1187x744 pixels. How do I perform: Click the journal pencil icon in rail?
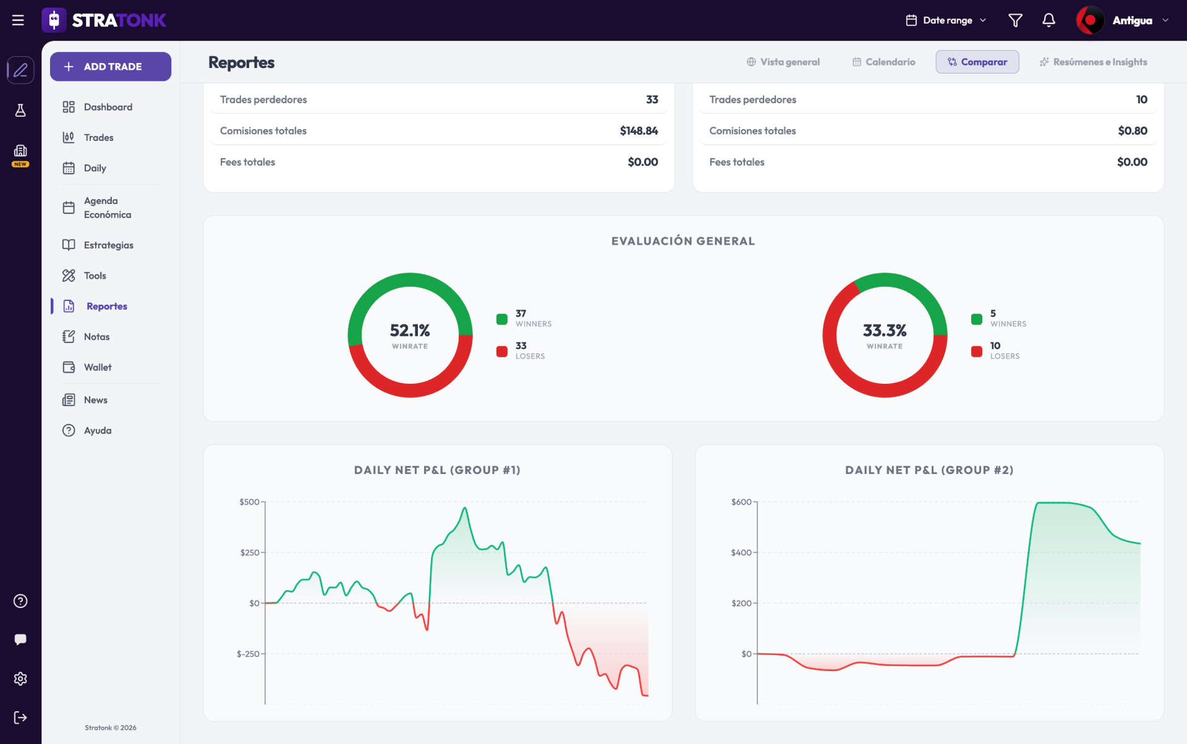(x=20, y=70)
